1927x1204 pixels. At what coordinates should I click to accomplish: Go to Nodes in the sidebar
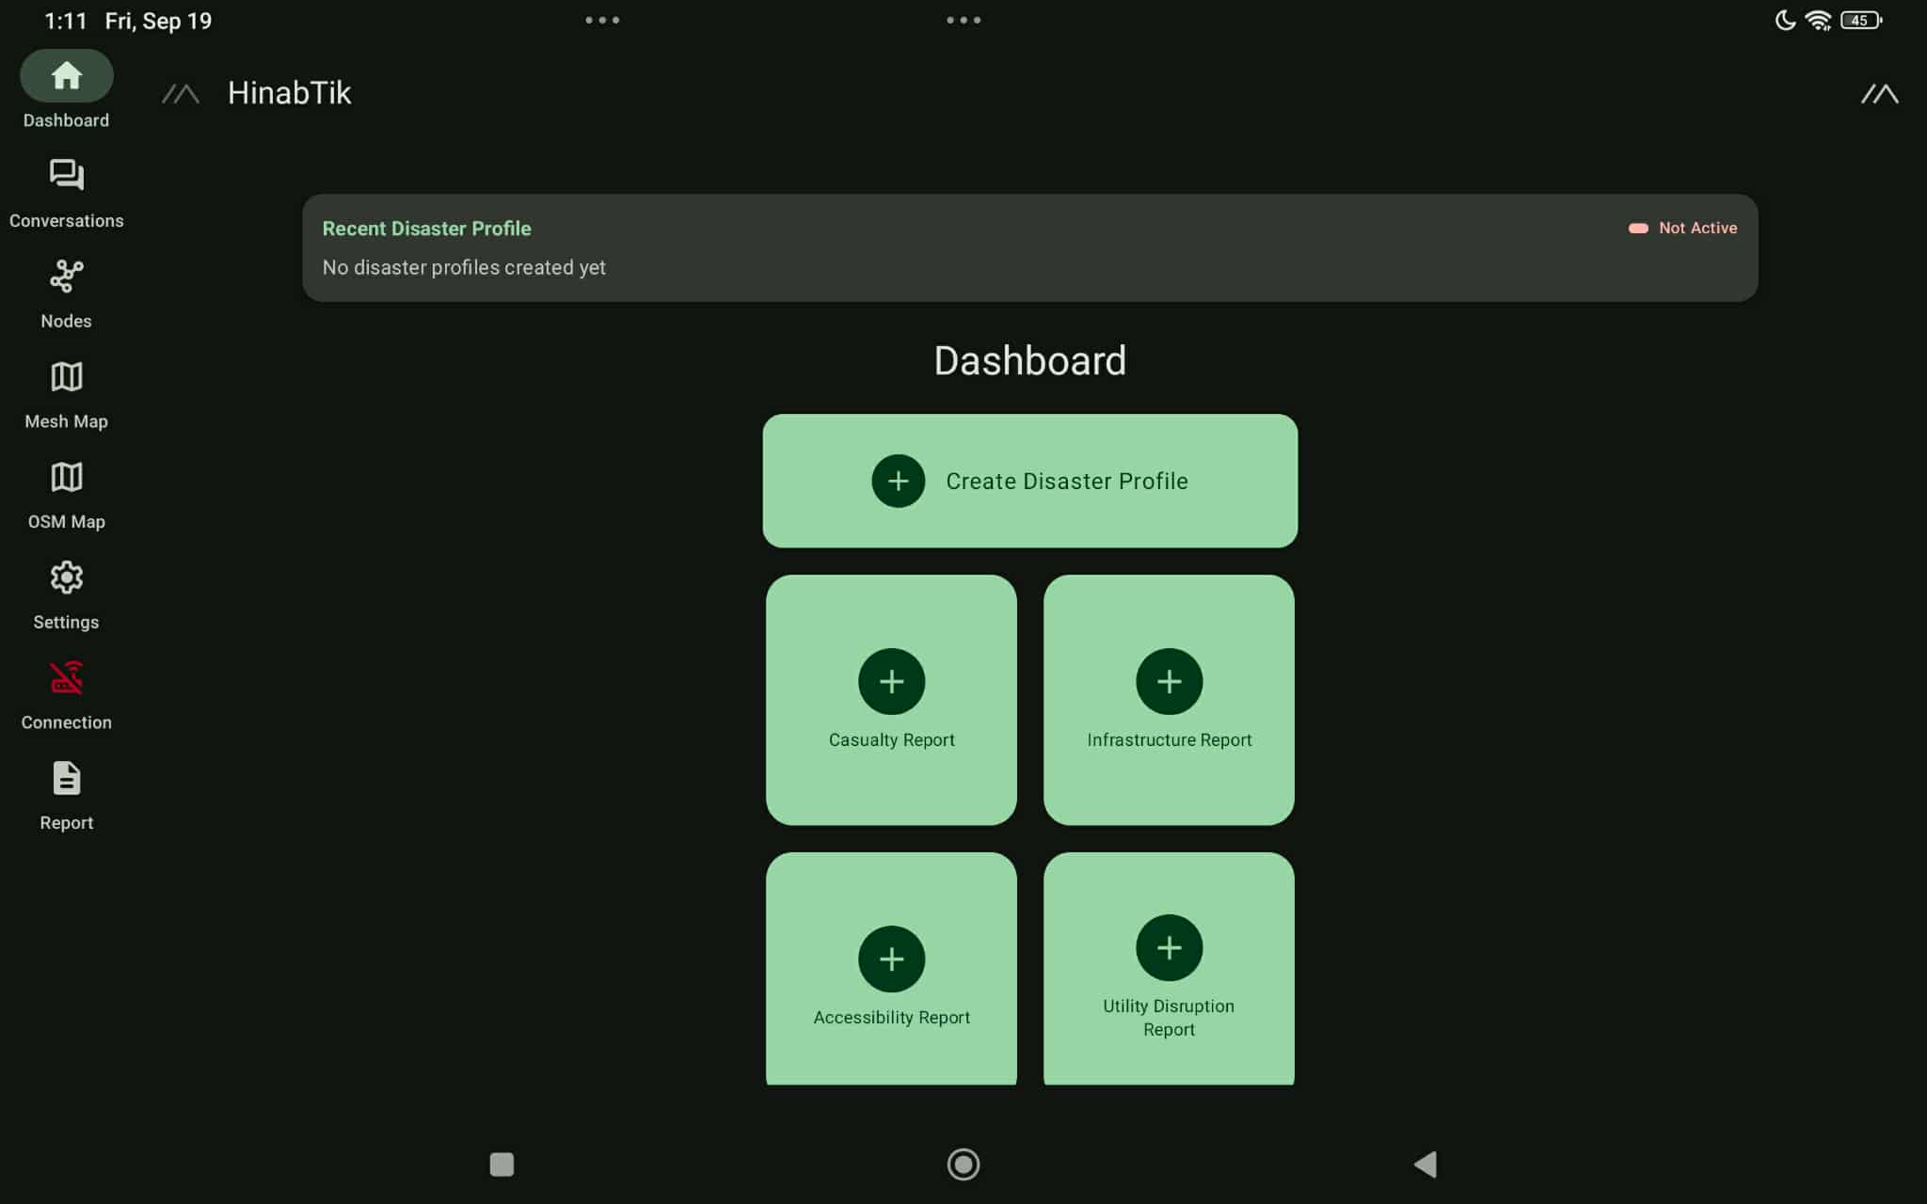tap(66, 277)
